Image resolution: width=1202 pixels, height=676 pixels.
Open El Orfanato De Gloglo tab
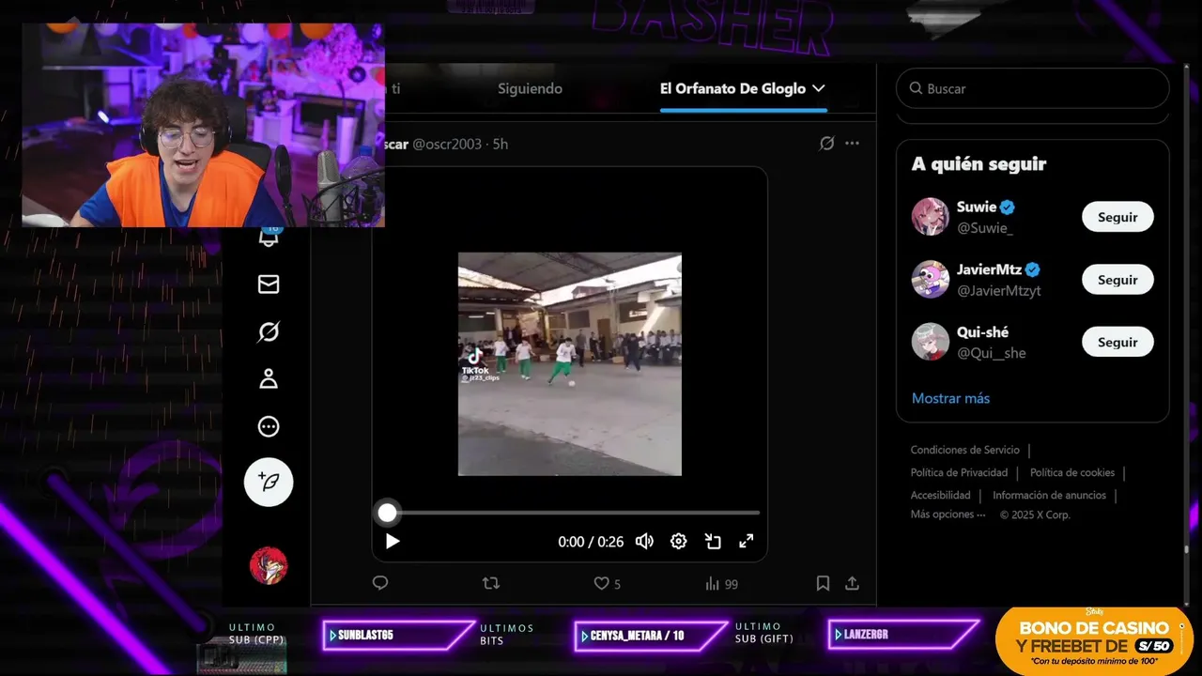click(x=732, y=88)
